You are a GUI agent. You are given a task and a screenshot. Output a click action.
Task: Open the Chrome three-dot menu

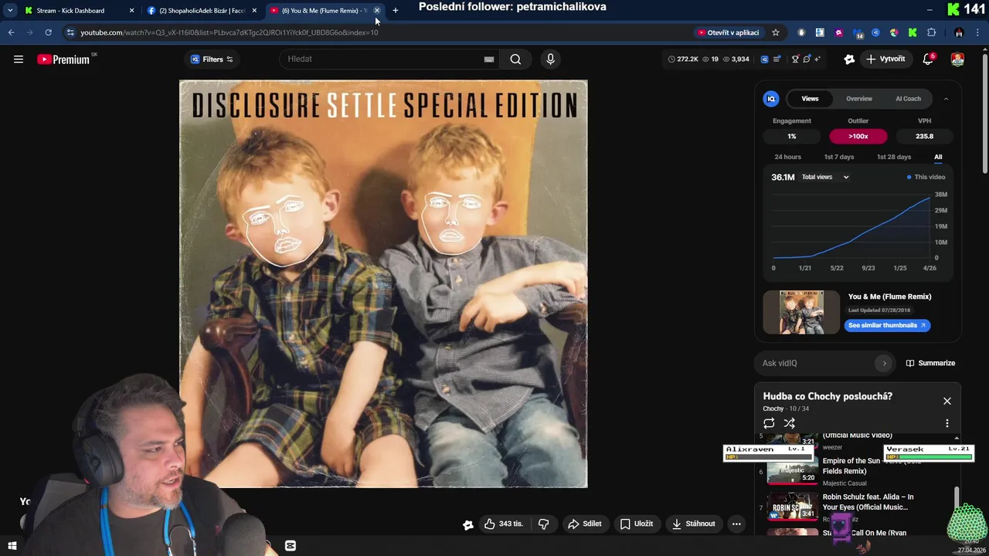coord(979,32)
